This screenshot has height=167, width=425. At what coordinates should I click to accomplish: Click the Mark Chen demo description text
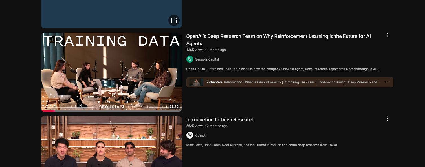262,145
